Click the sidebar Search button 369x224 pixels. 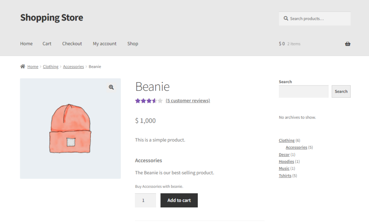[341, 91]
